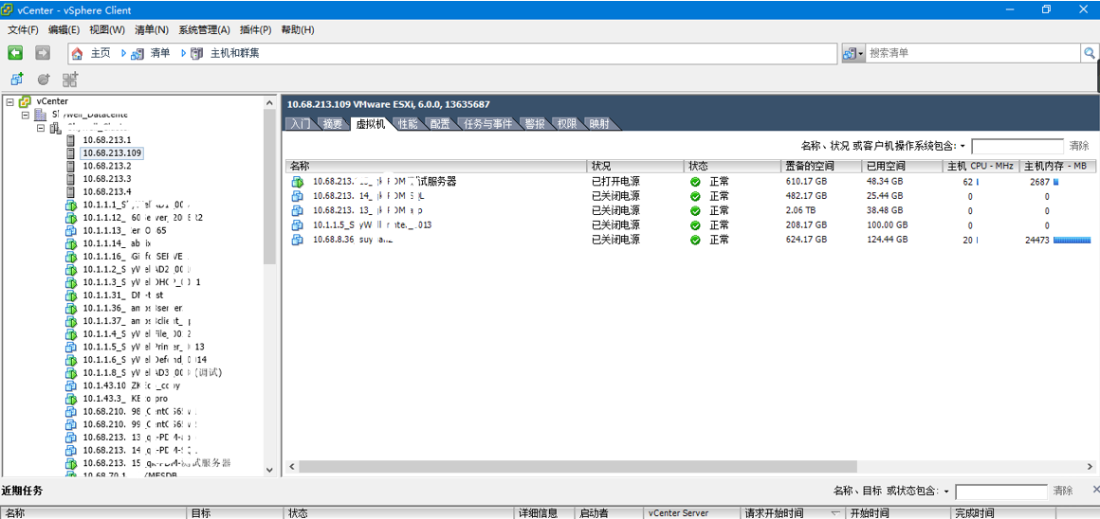
Task: Switch to the 入门 tab
Action: [301, 124]
